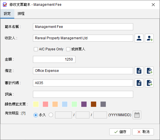This screenshot has width=160, height=140.
Task: Open audit code list icon beside A035
Action: pyautogui.click(x=139, y=83)
